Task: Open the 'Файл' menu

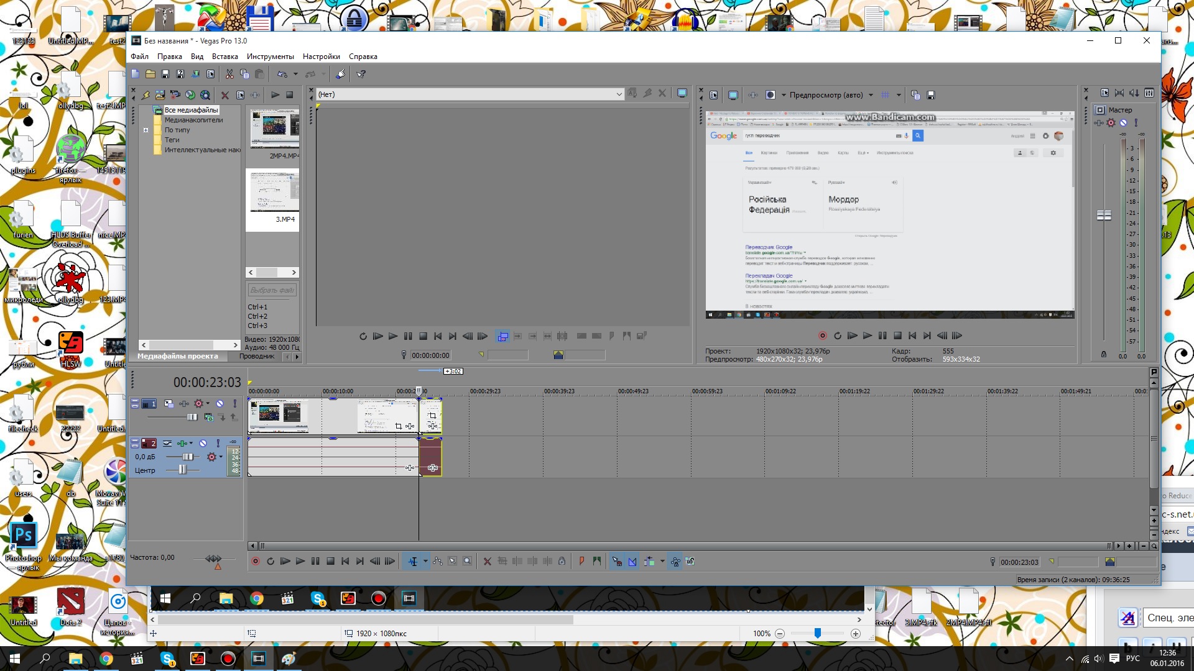Action: 139,57
